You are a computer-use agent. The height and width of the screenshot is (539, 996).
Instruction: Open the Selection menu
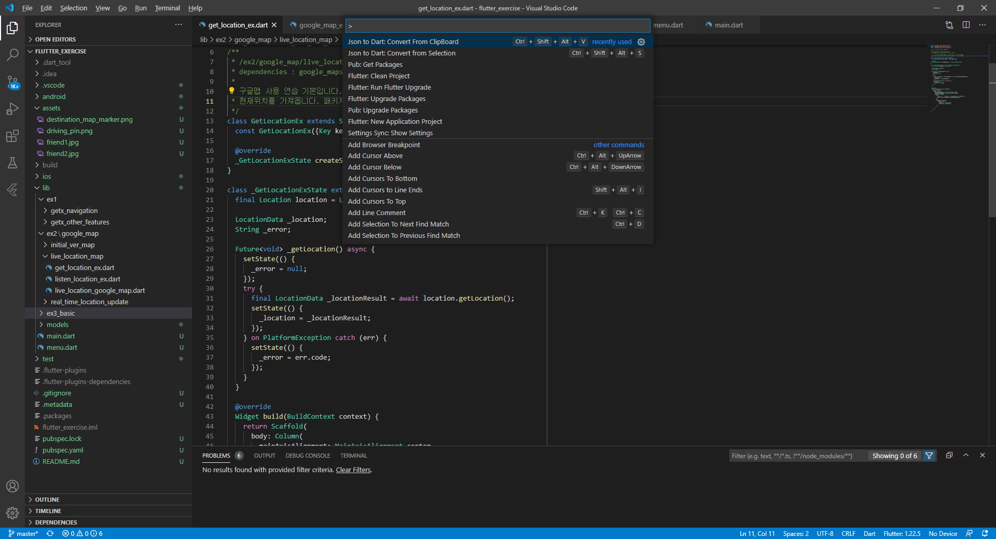tap(74, 8)
